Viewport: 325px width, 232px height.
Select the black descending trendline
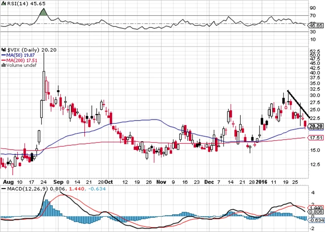[299, 104]
